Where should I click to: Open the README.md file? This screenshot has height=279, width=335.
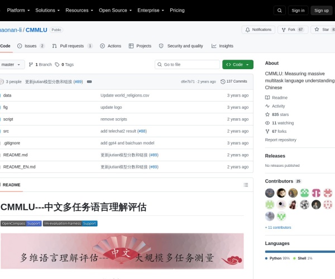coord(16,155)
